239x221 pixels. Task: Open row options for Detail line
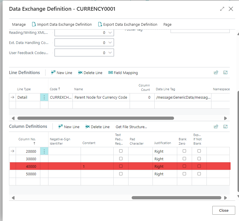point(44,97)
